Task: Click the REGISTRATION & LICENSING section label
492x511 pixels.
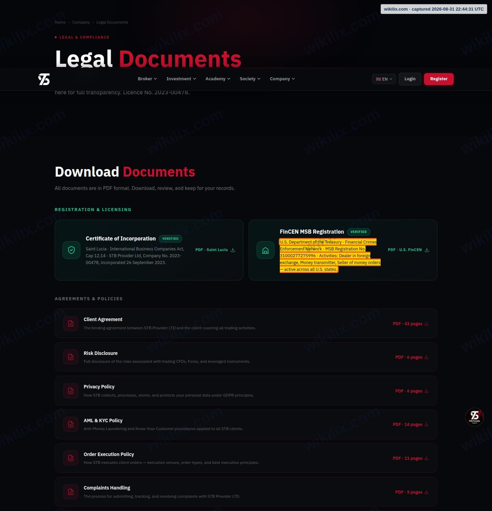Action: click(93, 209)
